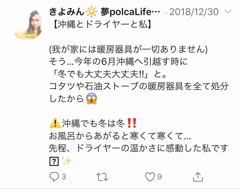Click the boxed question mark glyph

[x=54, y=161]
